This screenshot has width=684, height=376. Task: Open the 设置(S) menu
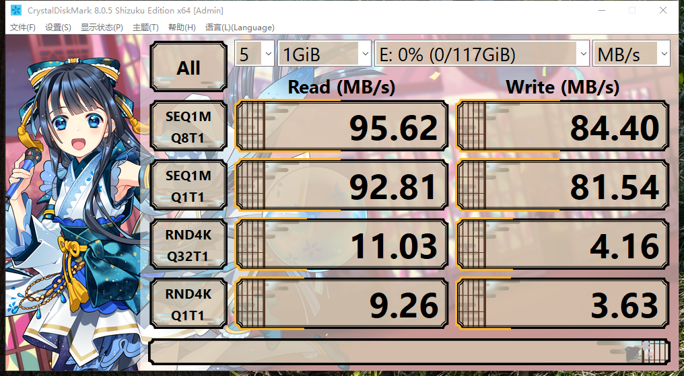(x=58, y=28)
